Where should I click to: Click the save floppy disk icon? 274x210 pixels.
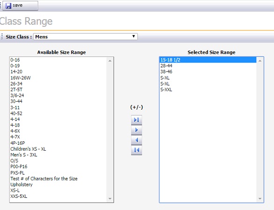click(8, 6)
